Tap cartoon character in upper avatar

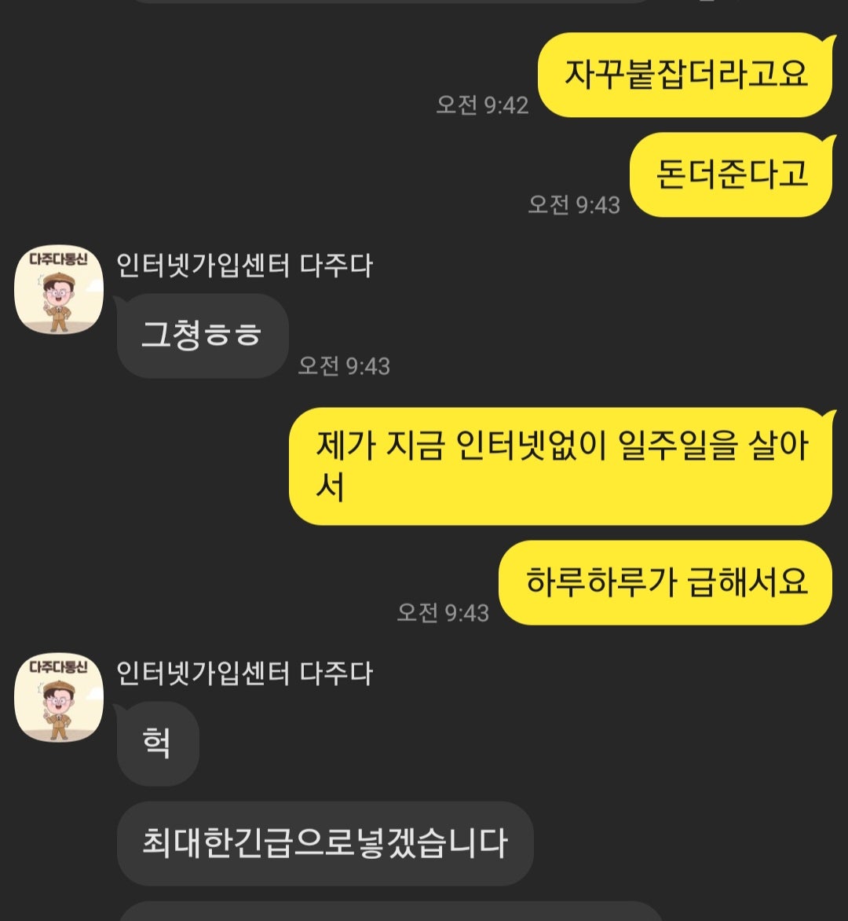point(57,303)
